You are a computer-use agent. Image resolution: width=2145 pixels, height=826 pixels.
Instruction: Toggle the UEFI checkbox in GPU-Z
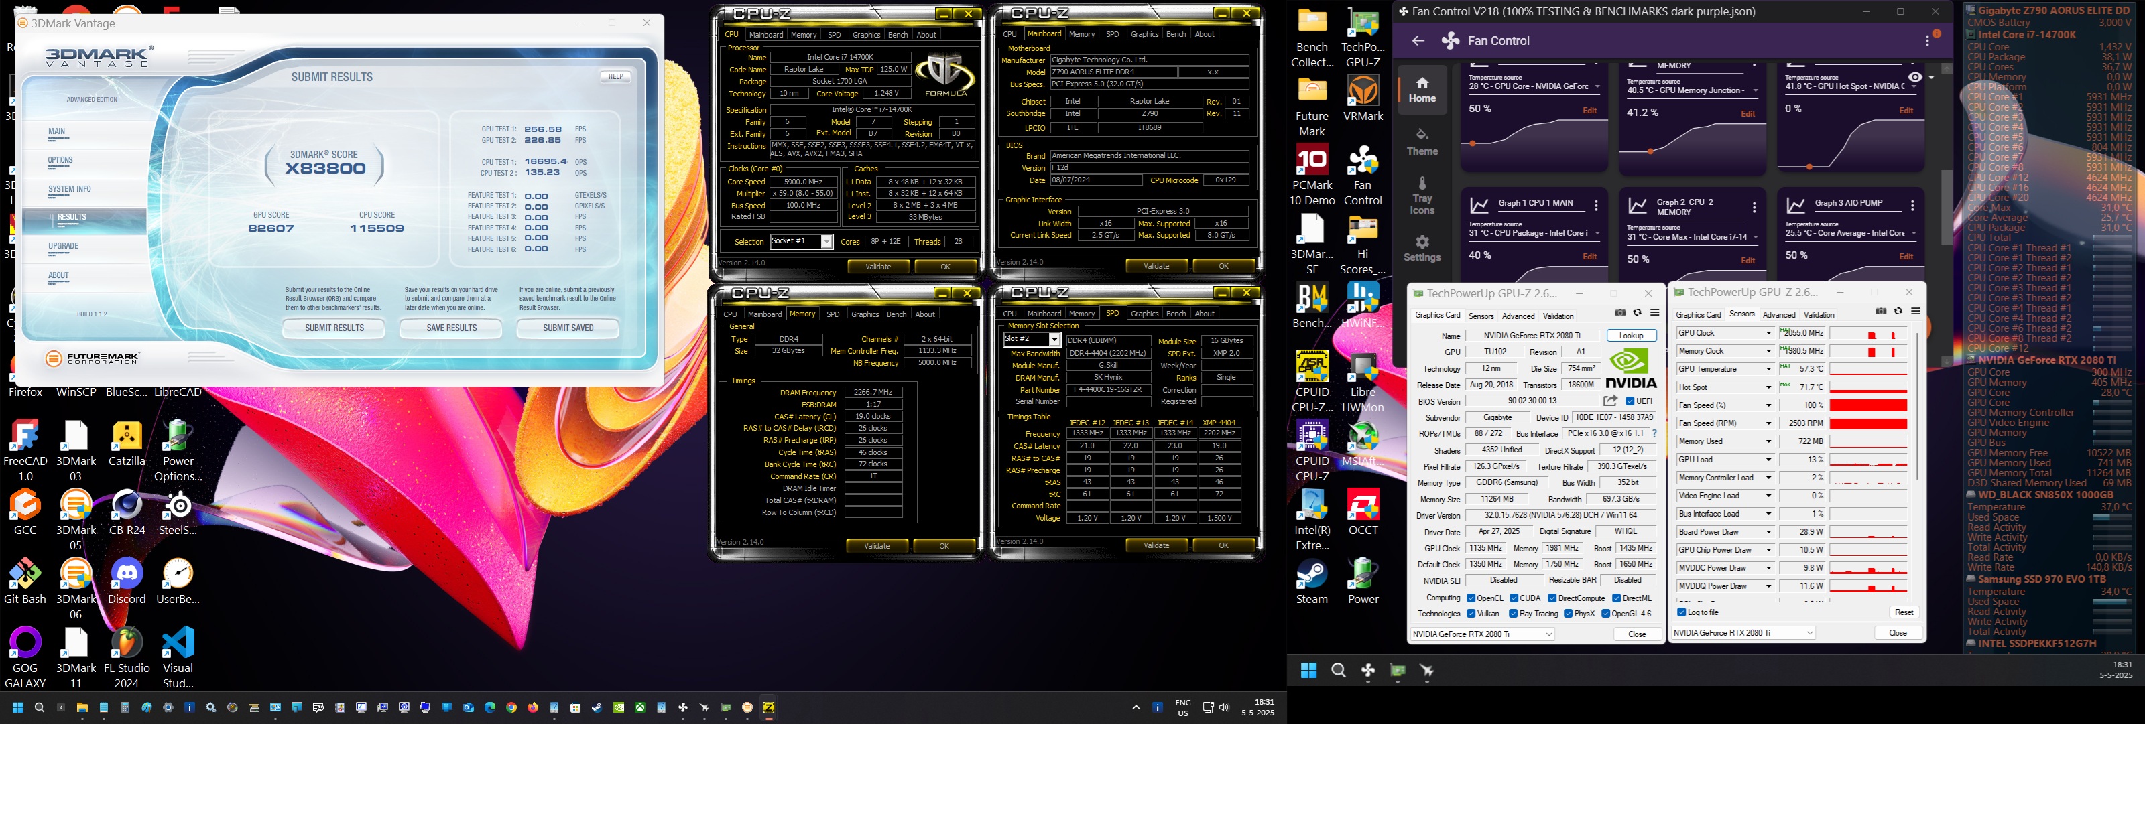click(1630, 401)
